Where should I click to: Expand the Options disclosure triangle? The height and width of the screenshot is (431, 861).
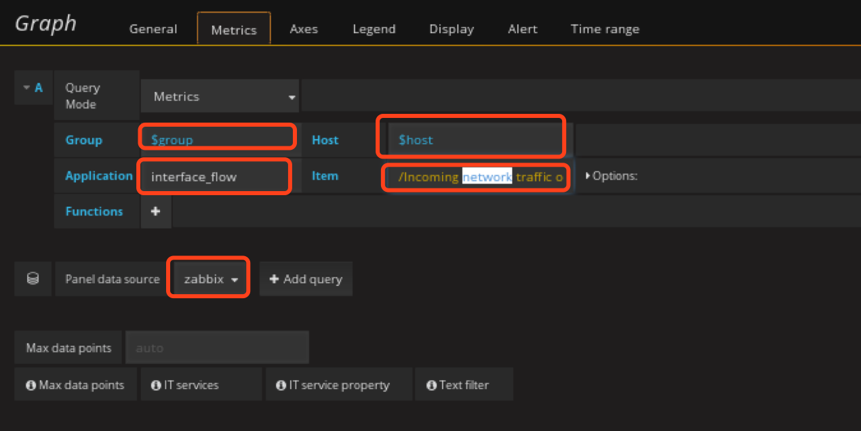coord(588,176)
